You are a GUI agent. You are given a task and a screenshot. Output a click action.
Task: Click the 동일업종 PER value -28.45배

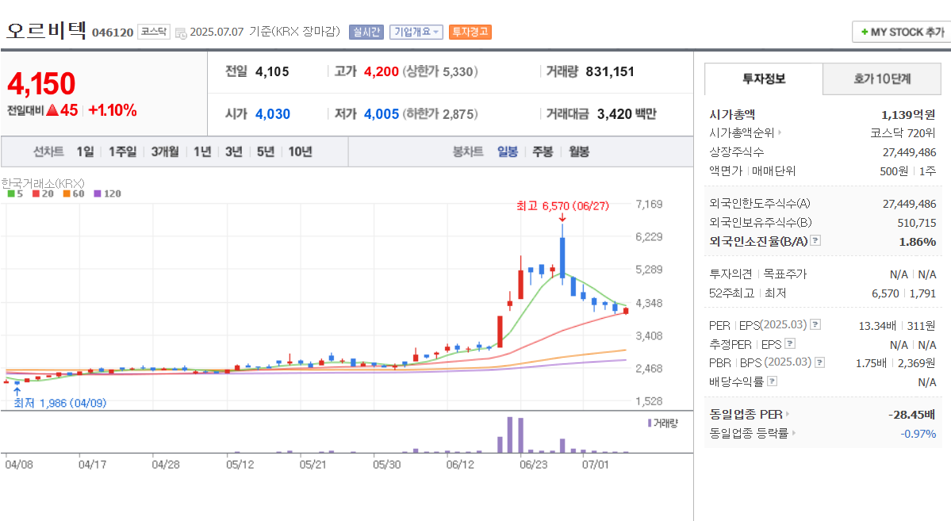tap(911, 415)
